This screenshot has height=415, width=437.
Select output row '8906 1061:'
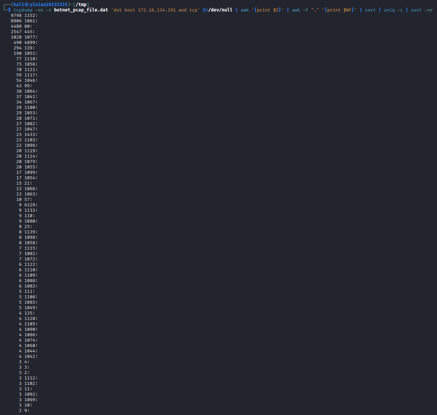point(24,21)
